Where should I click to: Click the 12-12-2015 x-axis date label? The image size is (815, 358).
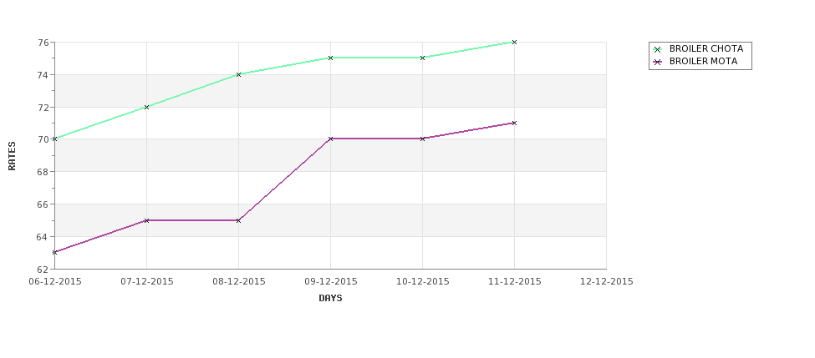pos(607,282)
